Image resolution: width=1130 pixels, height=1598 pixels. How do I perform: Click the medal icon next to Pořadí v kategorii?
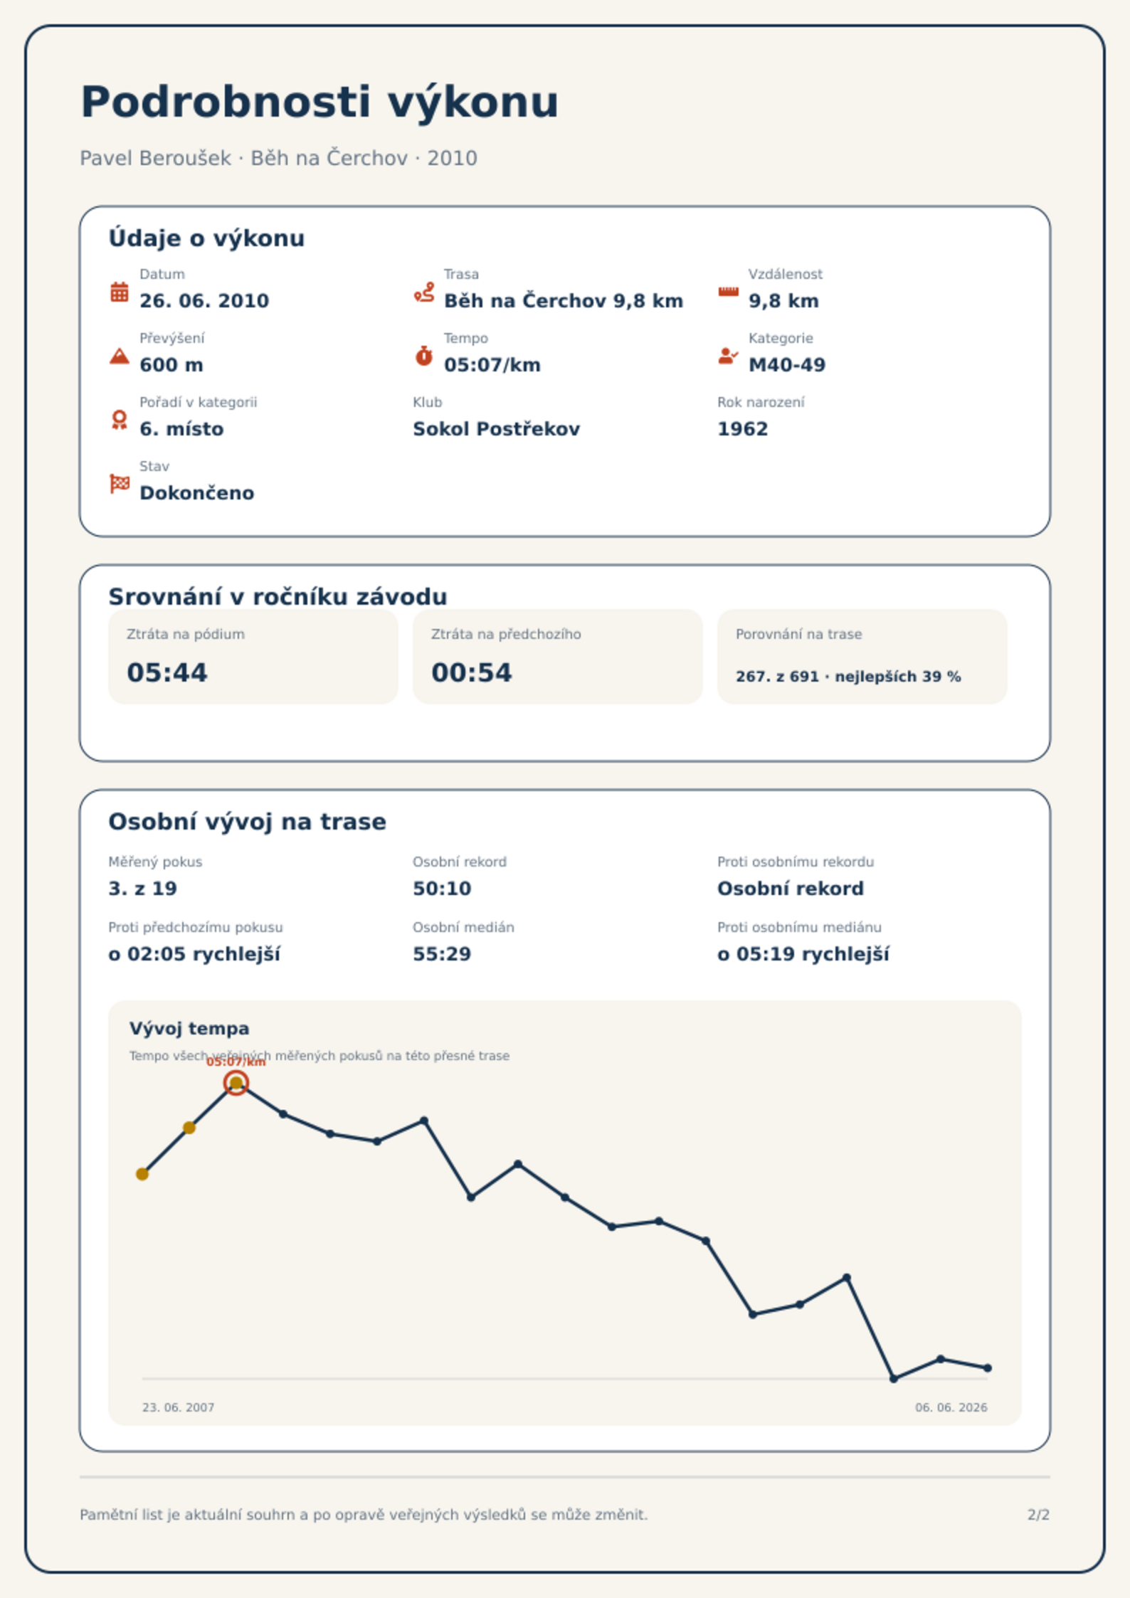pos(120,420)
